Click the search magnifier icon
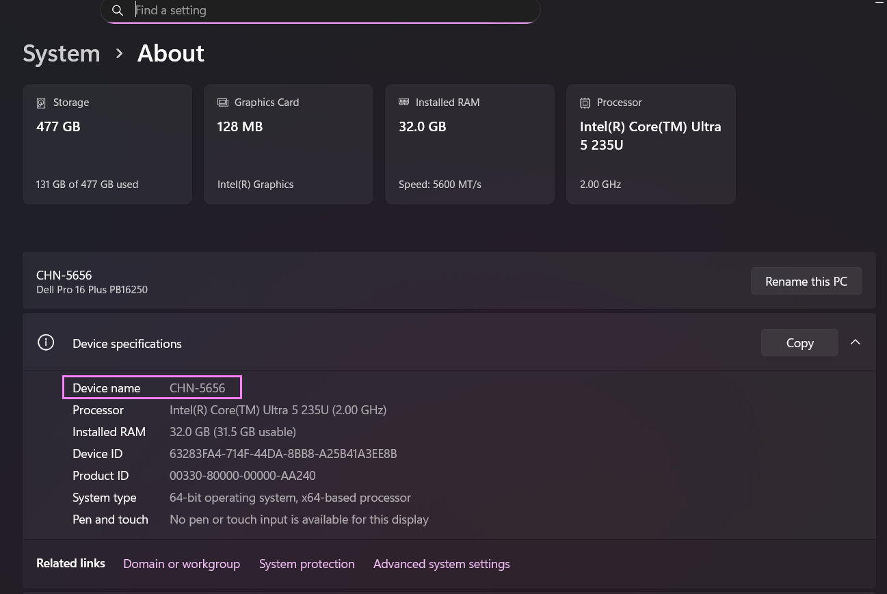This screenshot has height=594, width=887. pos(118,10)
